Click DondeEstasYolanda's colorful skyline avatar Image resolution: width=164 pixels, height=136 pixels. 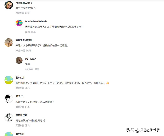point(19,23)
